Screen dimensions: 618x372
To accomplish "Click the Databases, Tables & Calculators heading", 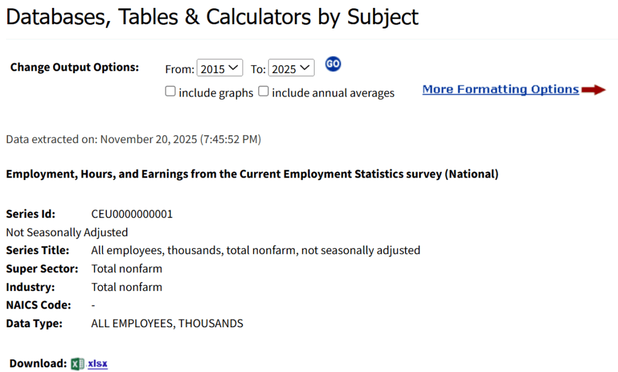I will click(212, 17).
